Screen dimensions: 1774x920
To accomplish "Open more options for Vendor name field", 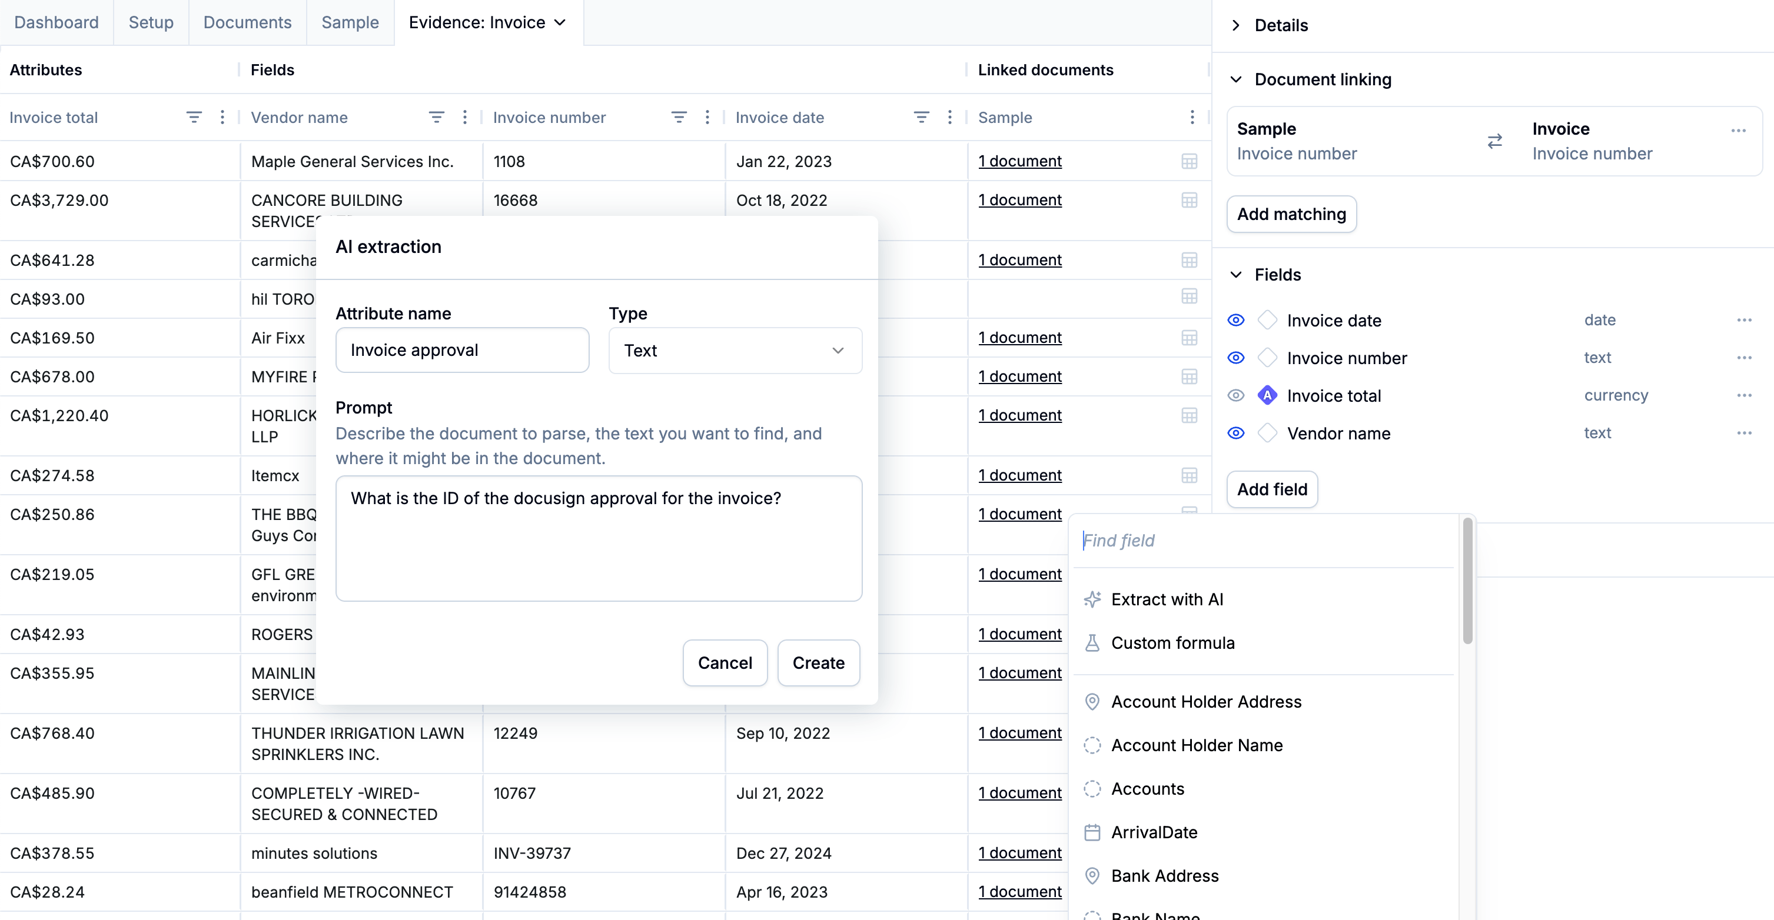I will click(1745, 433).
